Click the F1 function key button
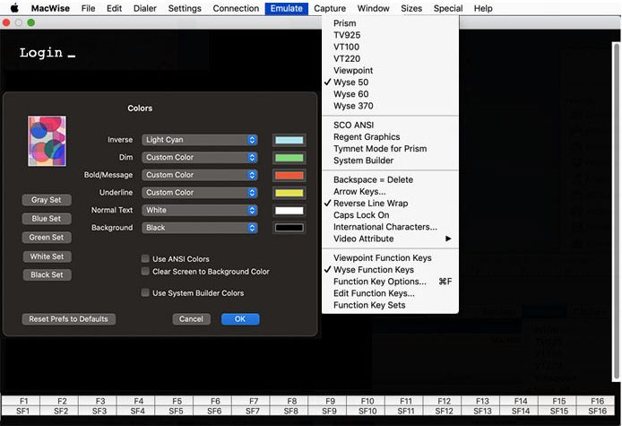 point(21,401)
